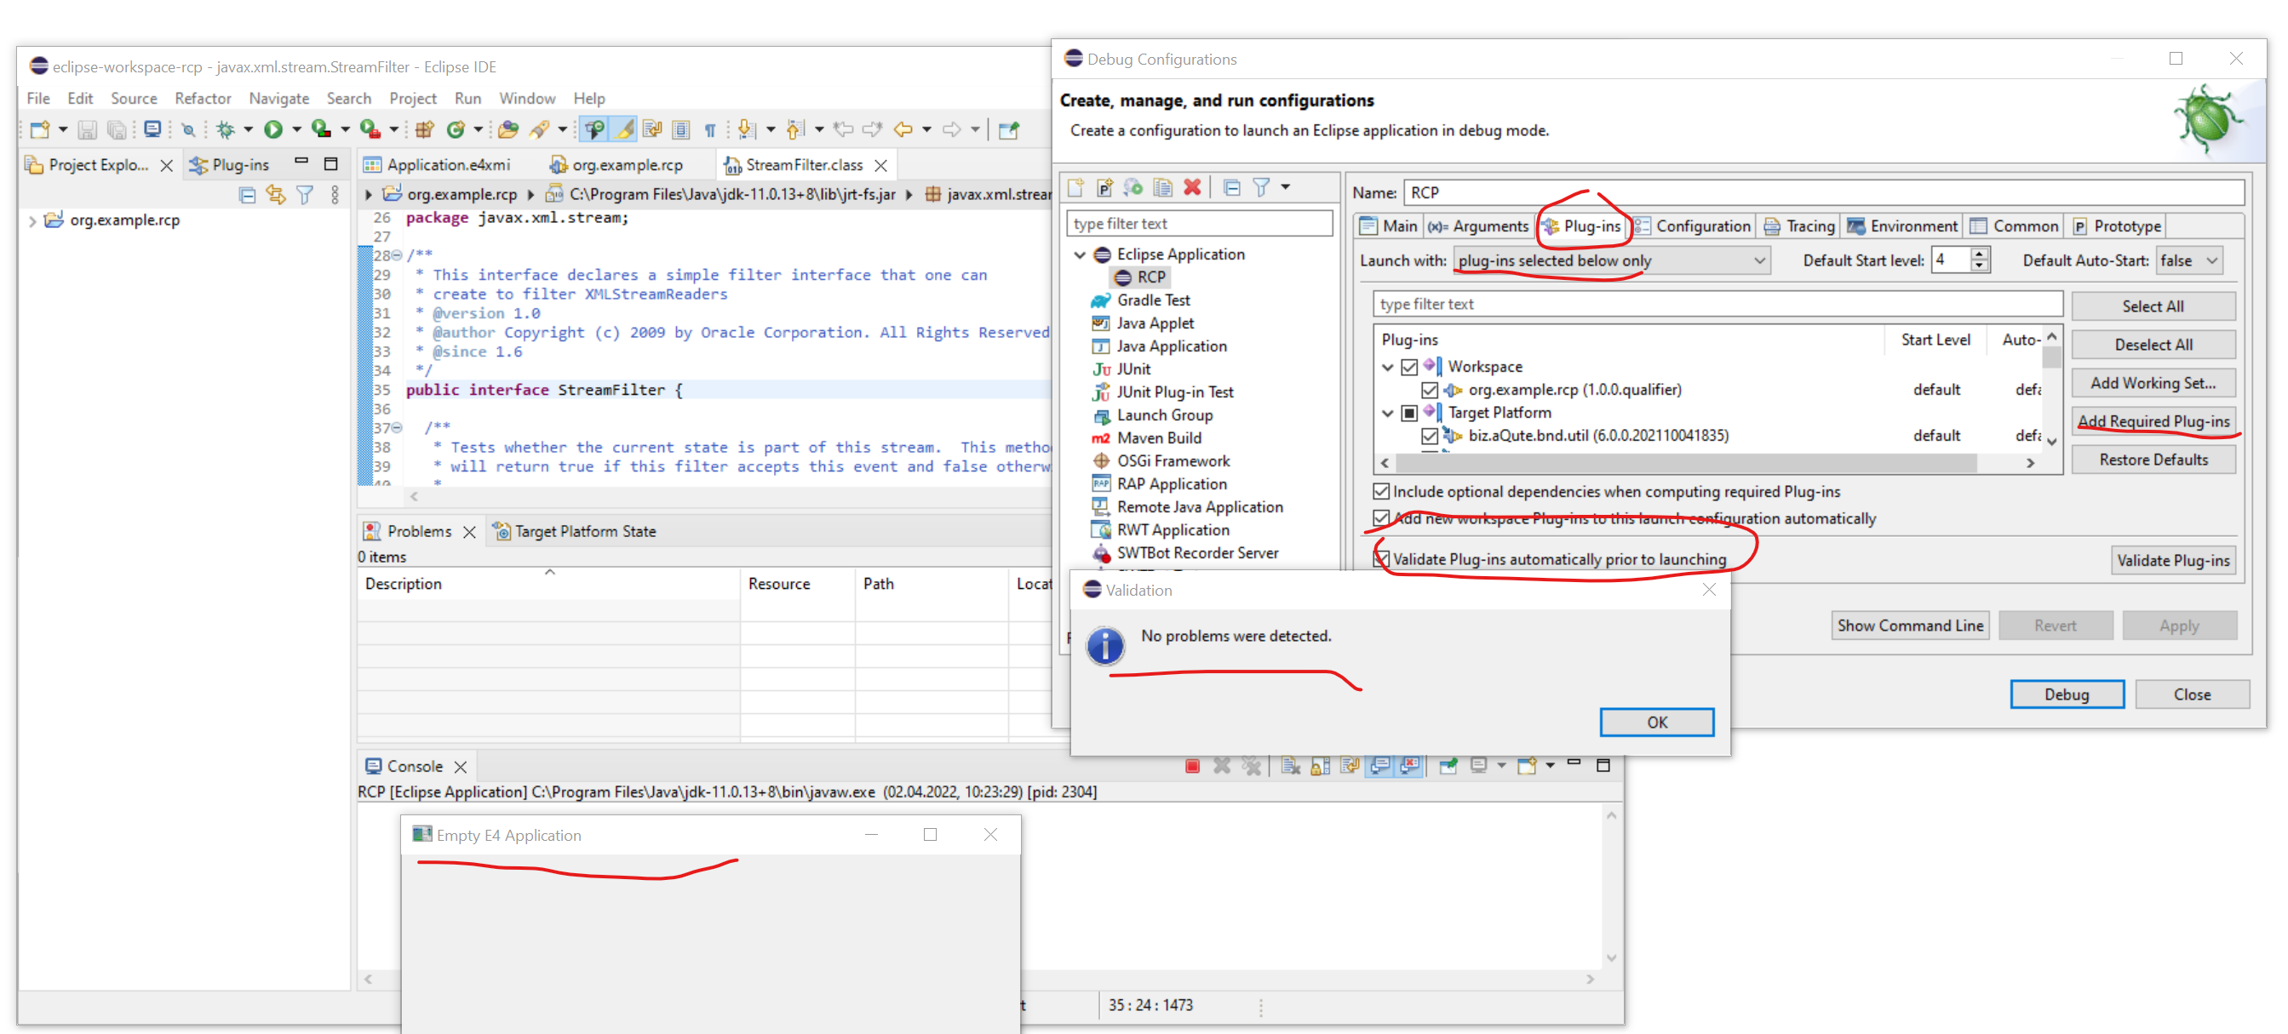
Task: Click Show Command Line button
Action: click(1910, 626)
